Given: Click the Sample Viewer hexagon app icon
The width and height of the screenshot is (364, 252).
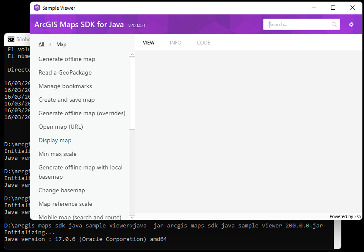Looking at the screenshot, I should coord(36,8).
